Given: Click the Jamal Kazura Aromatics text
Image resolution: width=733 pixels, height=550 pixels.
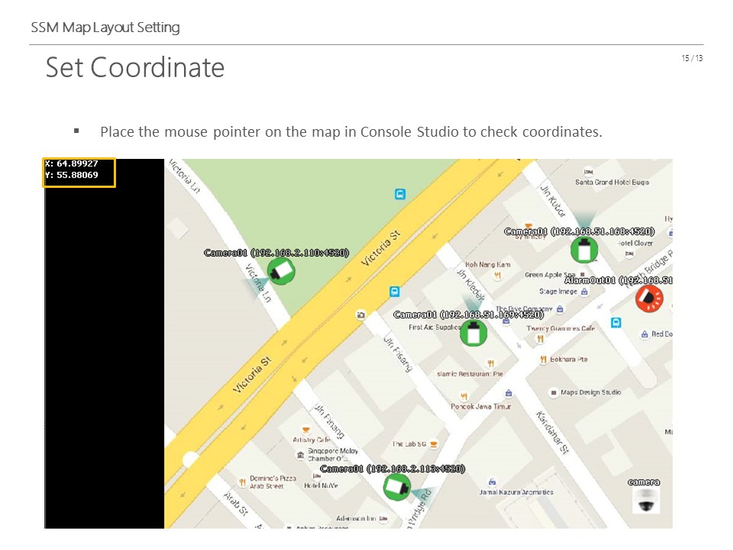Looking at the screenshot, I should [516, 492].
